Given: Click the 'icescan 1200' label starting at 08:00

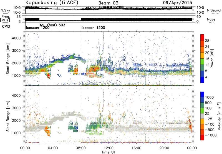Looking at the screenshot, I should click(93, 28).
